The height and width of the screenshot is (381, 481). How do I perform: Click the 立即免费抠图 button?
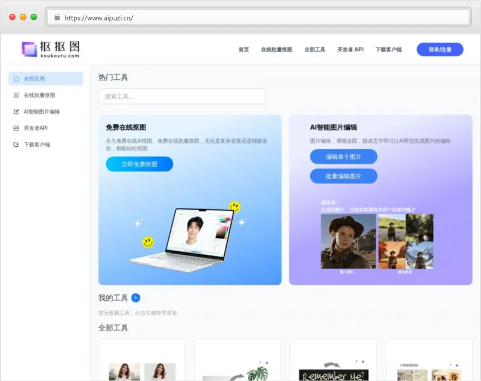coord(141,163)
